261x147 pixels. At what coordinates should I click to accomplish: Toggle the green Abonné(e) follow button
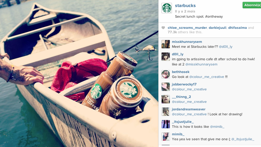coord(252,5)
